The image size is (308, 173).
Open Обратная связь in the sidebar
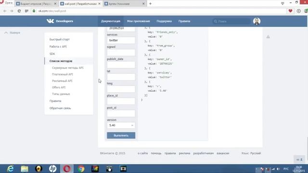coord(60,108)
